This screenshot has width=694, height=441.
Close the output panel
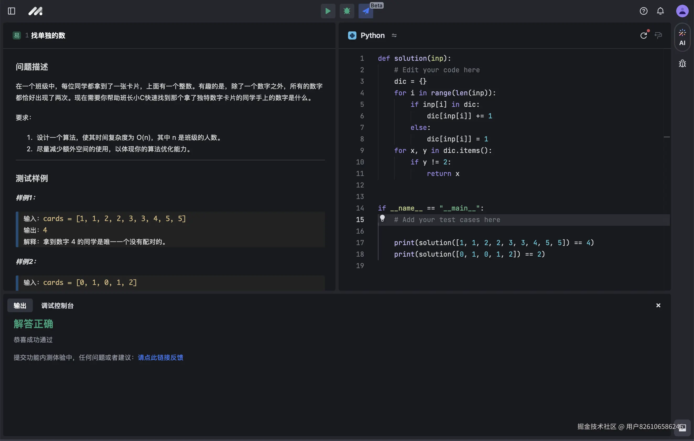658,305
